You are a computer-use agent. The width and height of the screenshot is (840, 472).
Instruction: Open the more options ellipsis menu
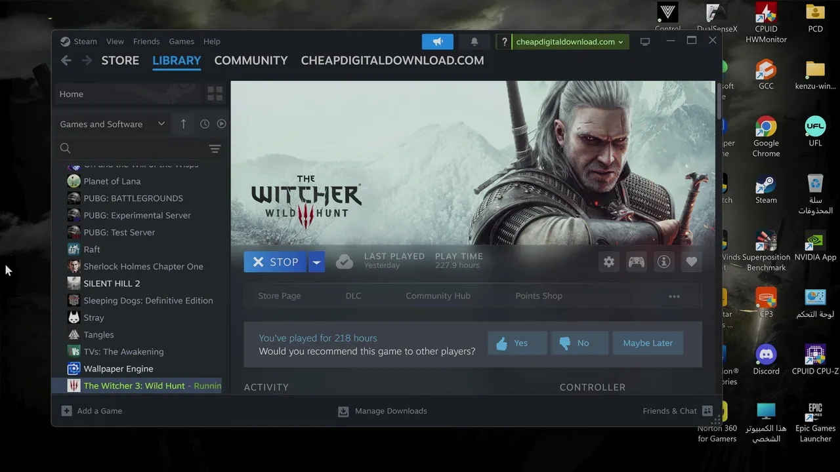click(674, 296)
